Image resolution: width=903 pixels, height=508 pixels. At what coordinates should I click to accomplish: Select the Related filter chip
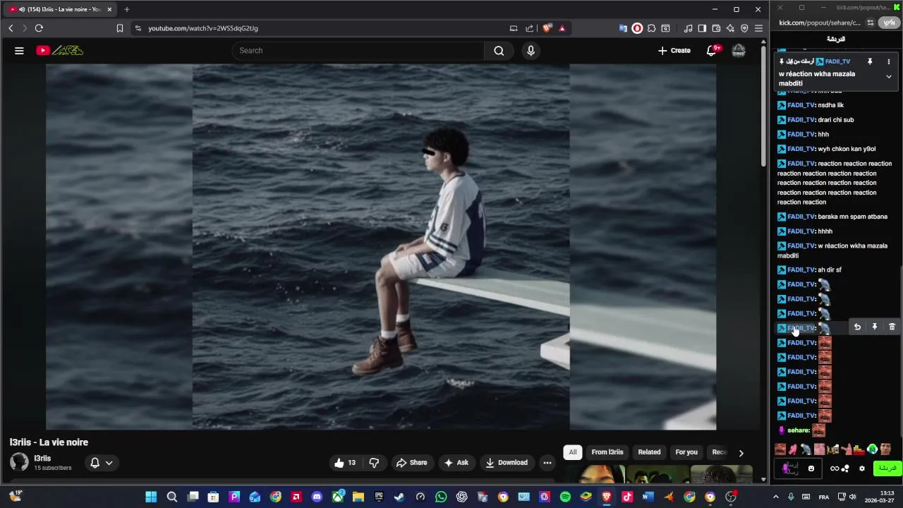[x=649, y=452]
